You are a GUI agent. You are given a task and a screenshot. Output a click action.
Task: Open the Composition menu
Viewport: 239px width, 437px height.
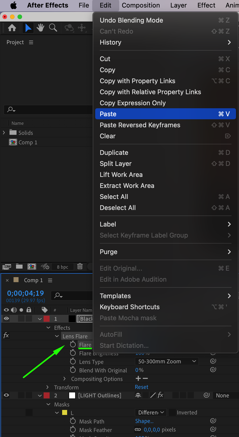click(x=141, y=5)
